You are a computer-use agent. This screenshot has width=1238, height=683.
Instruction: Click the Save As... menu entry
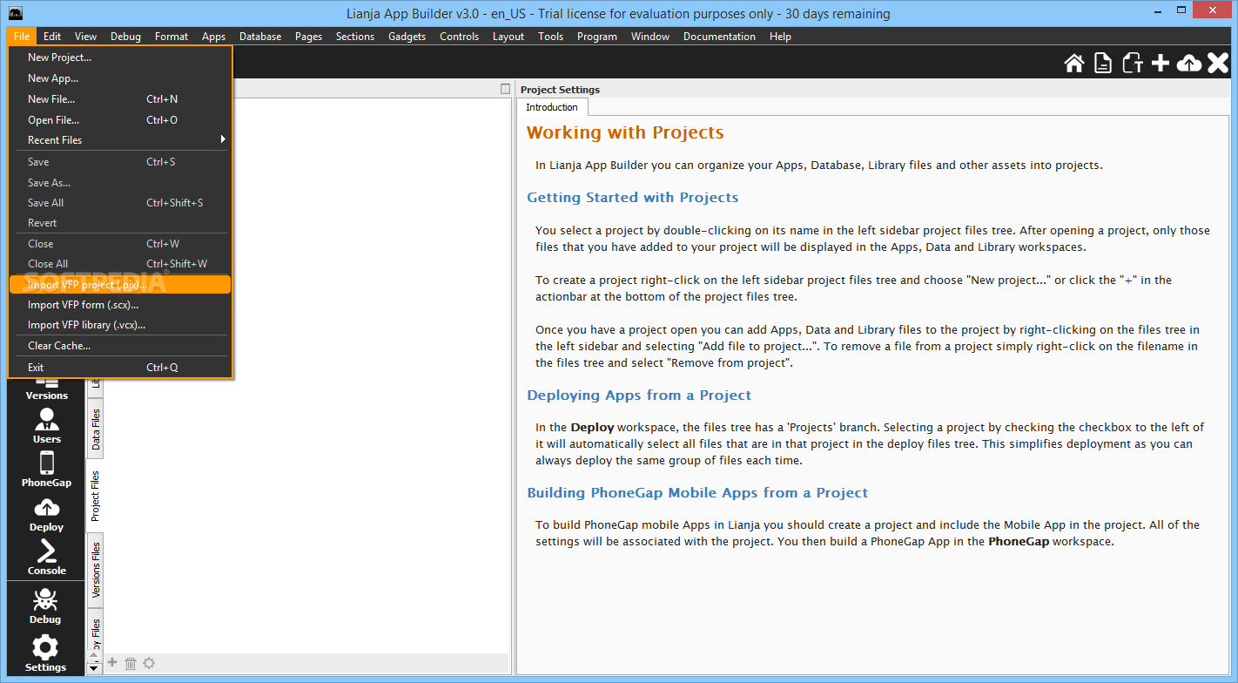pos(120,183)
